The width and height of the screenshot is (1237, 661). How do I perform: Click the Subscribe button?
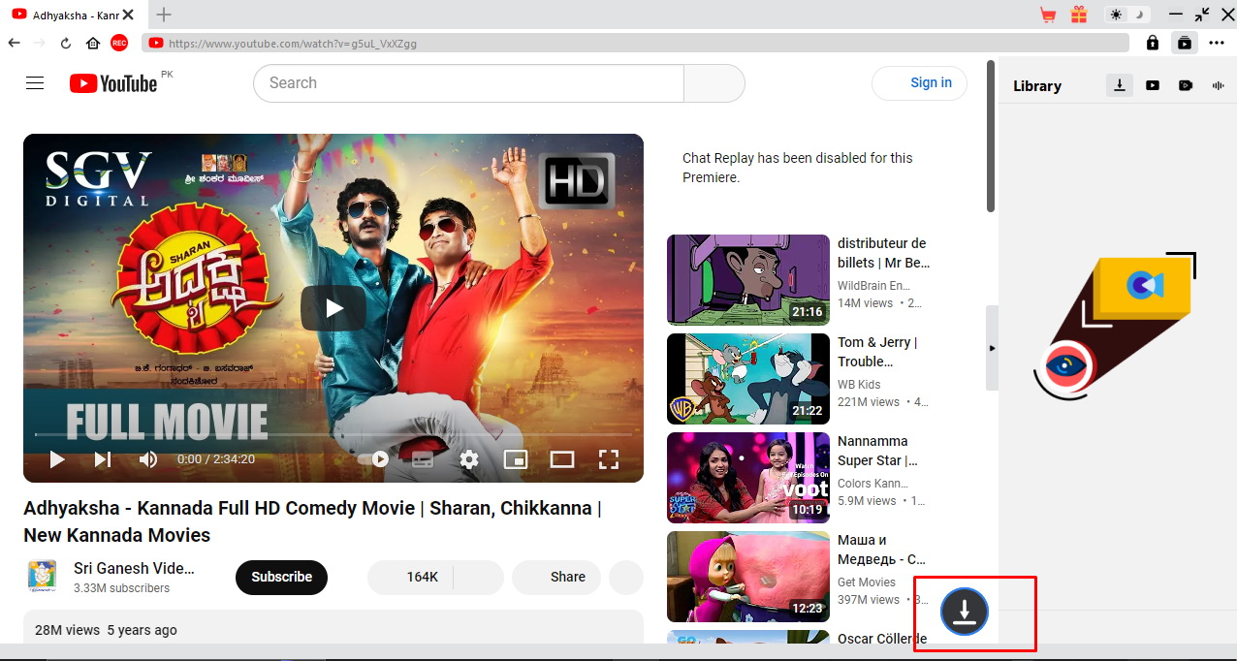coord(281,577)
